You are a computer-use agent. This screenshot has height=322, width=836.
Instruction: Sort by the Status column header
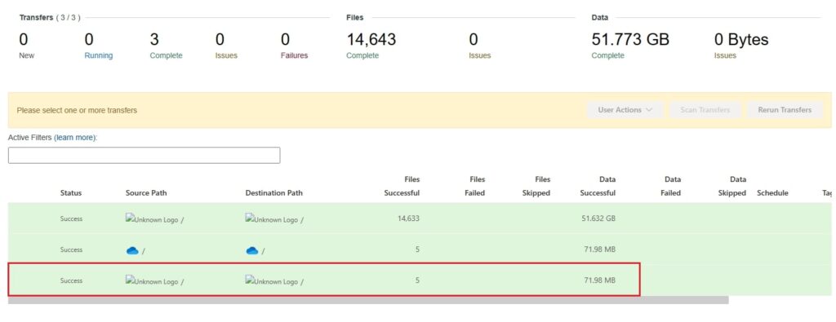(x=71, y=193)
